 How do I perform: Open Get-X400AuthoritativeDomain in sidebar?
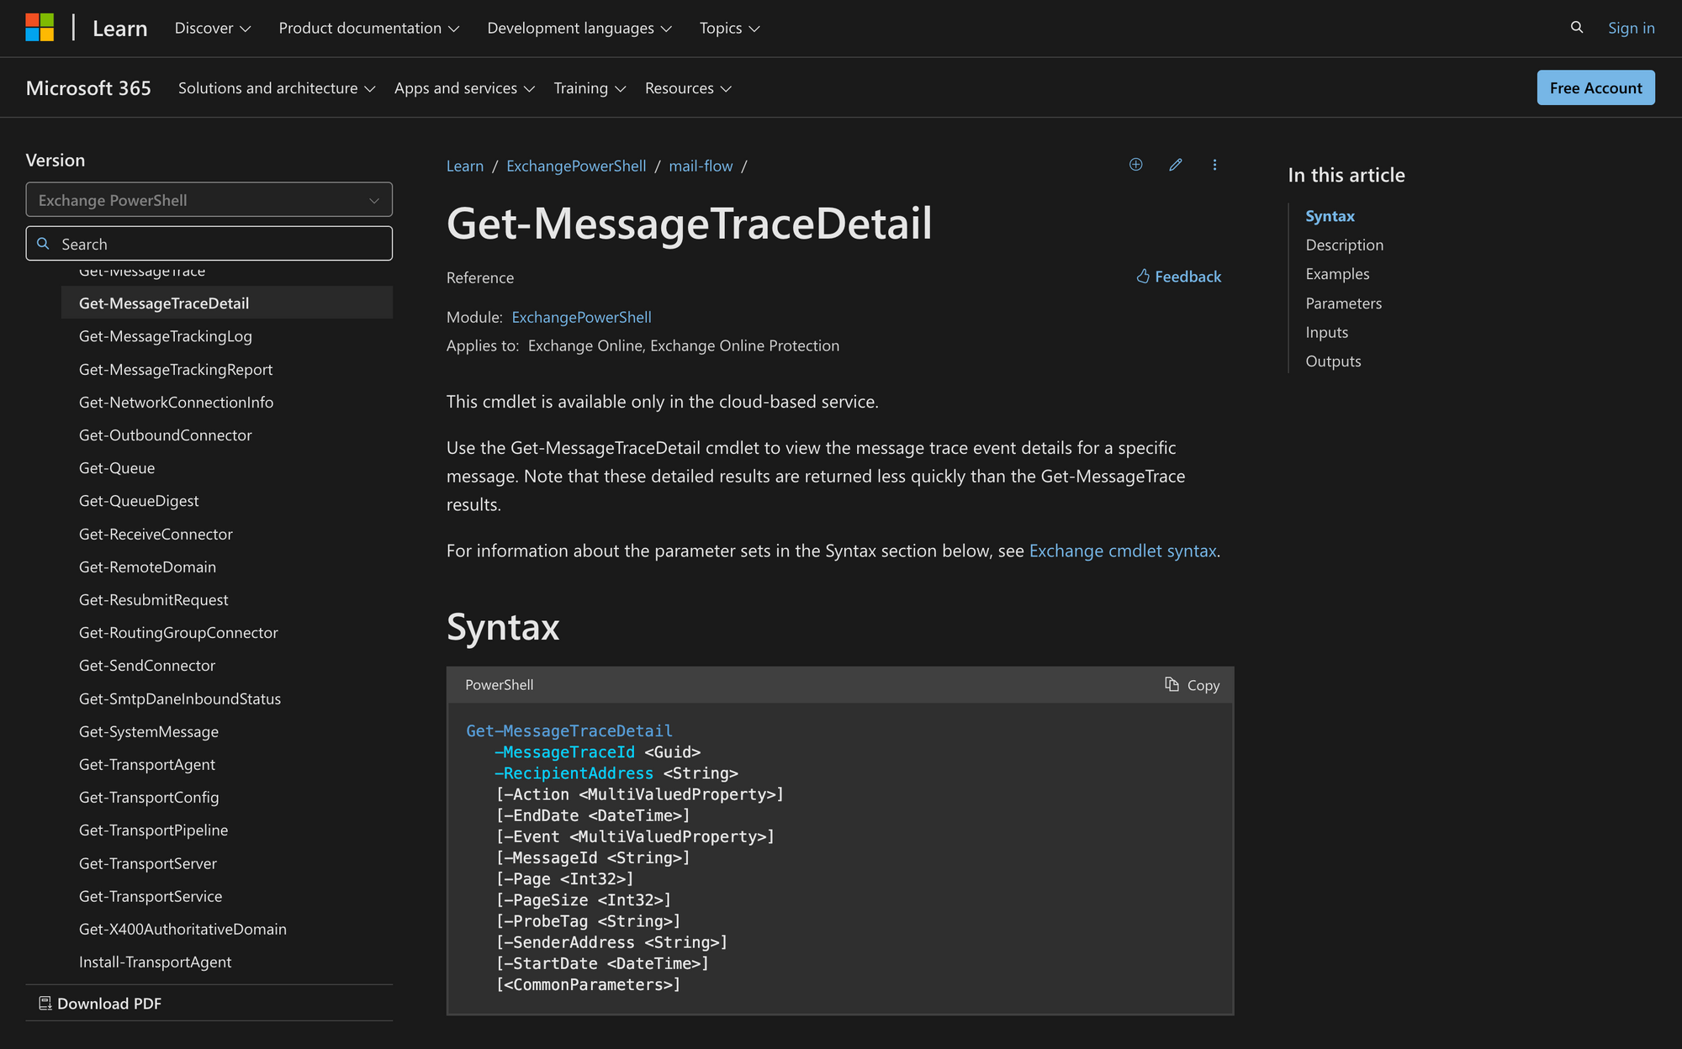point(182,930)
